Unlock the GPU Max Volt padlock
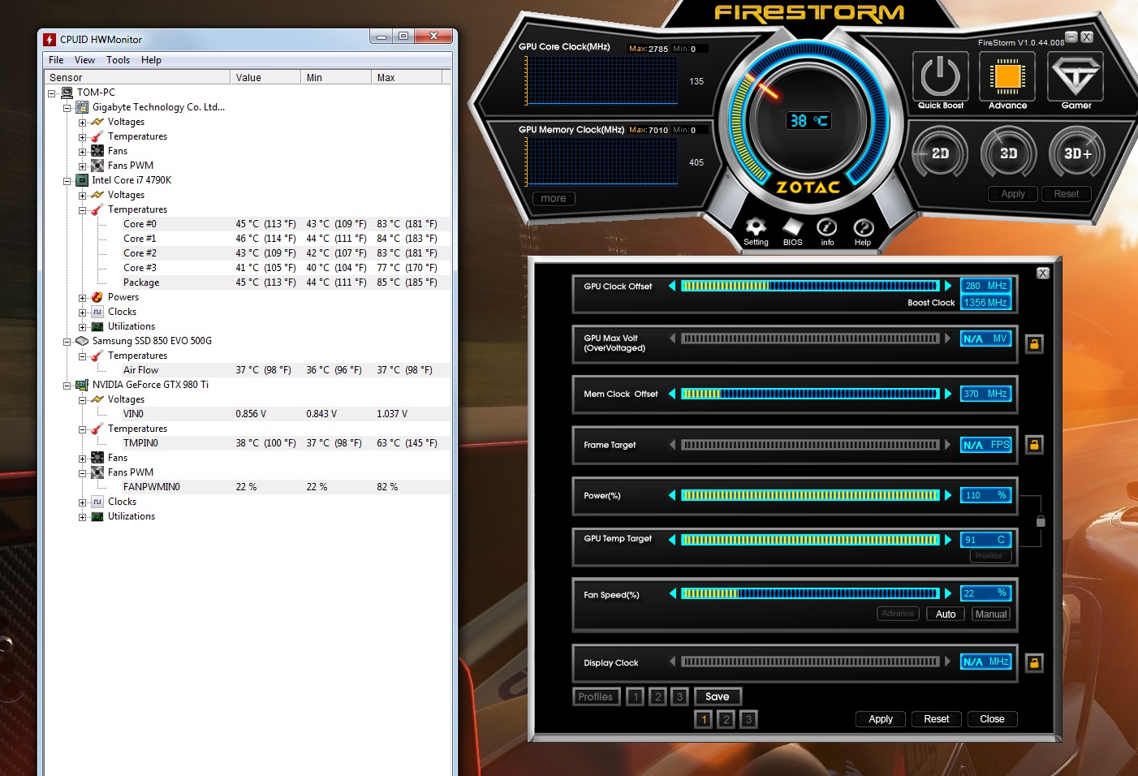The width and height of the screenshot is (1138, 776). coord(1034,344)
